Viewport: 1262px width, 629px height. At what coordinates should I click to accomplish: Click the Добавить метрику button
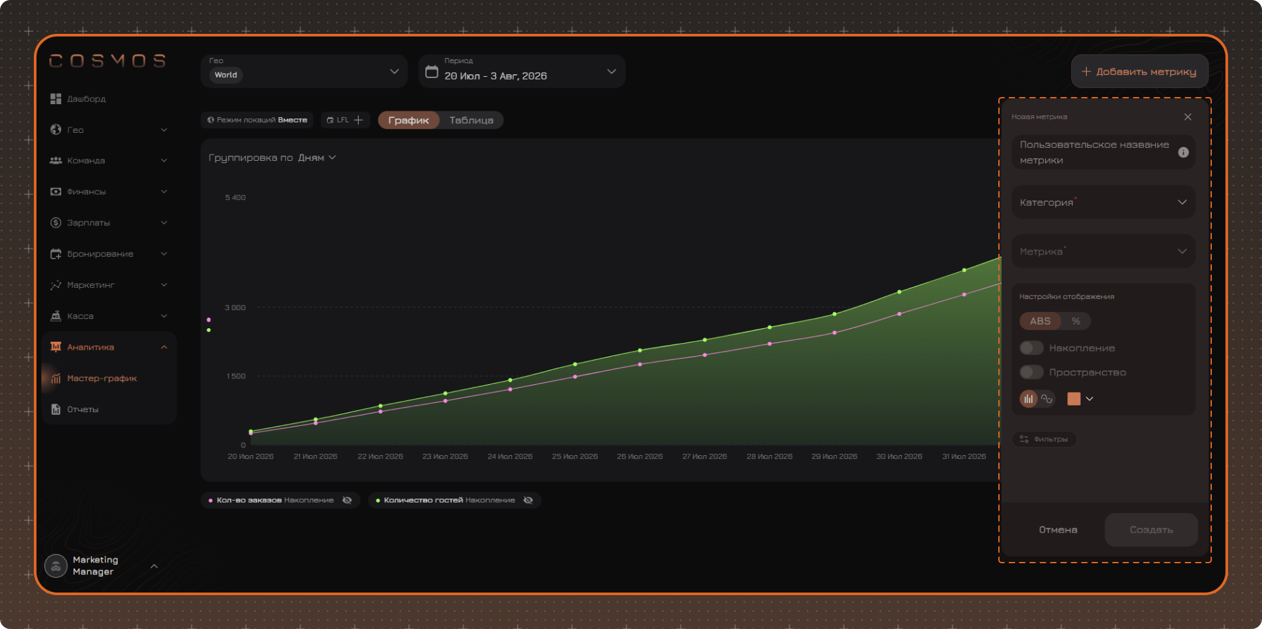point(1140,72)
